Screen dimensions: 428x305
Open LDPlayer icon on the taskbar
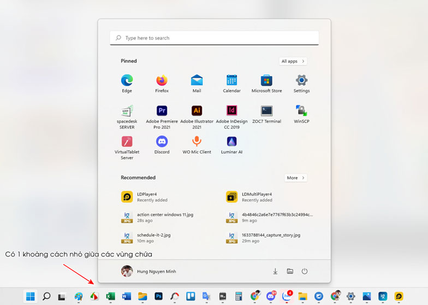point(399,296)
